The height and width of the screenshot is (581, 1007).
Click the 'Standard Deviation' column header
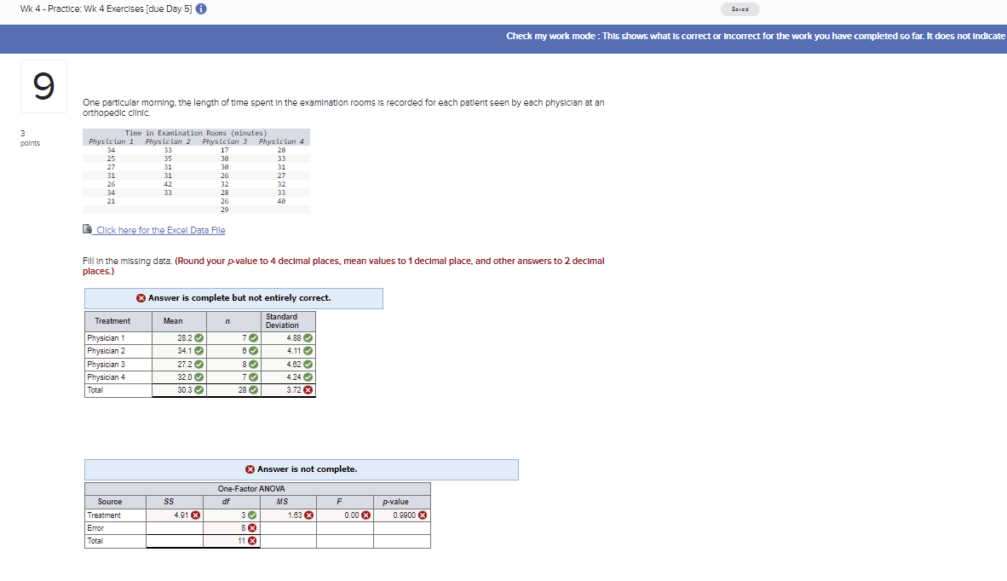282,321
